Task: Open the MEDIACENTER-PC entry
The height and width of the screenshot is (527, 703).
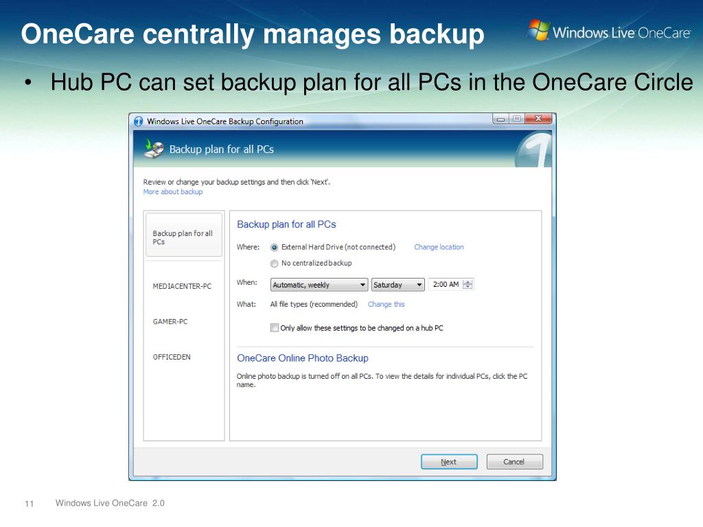Action: click(x=182, y=286)
